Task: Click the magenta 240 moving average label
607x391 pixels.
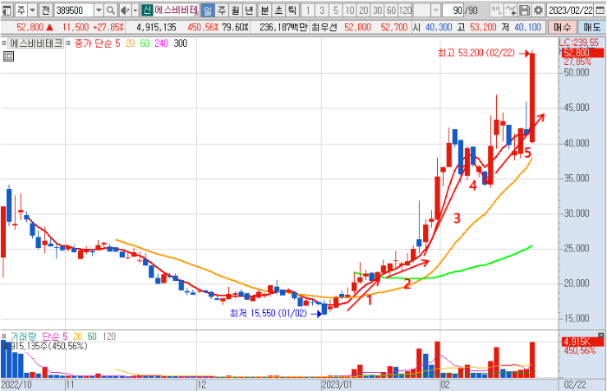Action: tap(161, 43)
